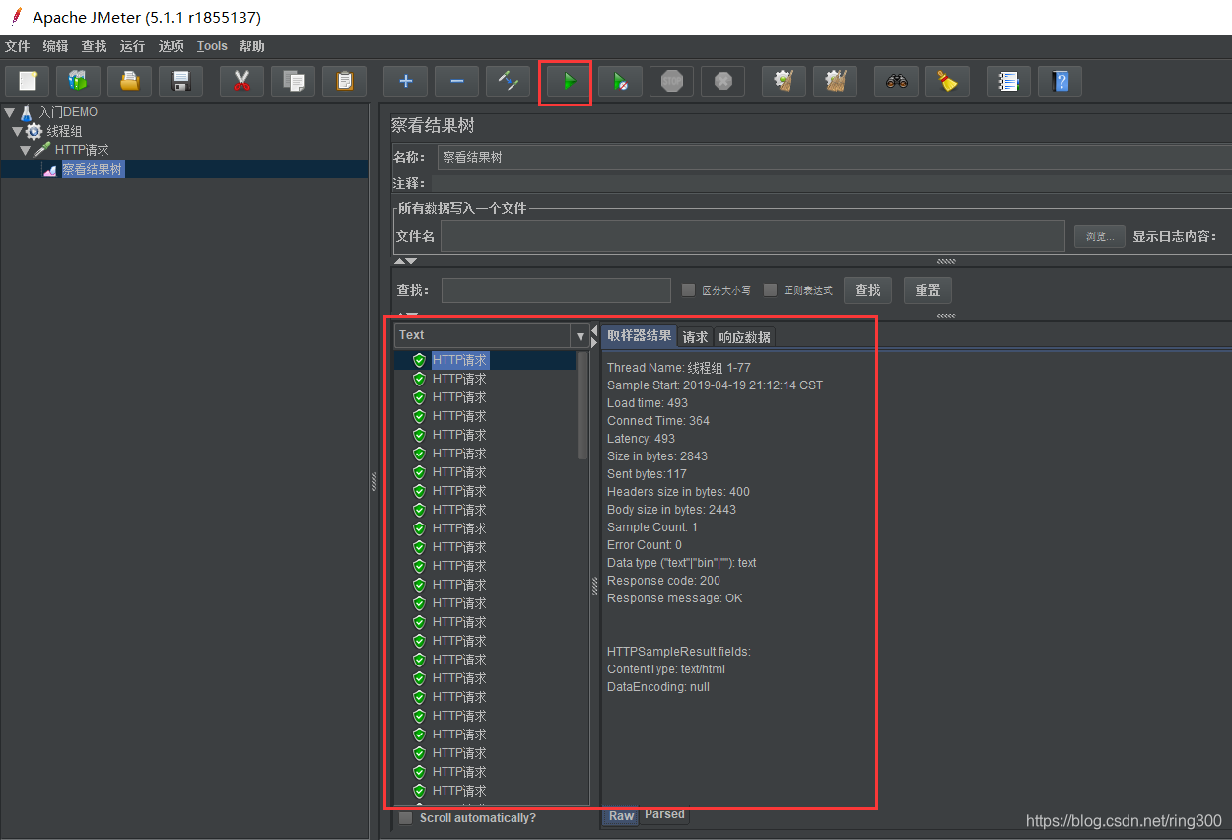
Task: Collapse the 入门DEMO tree node
Action: pyautogui.click(x=10, y=112)
